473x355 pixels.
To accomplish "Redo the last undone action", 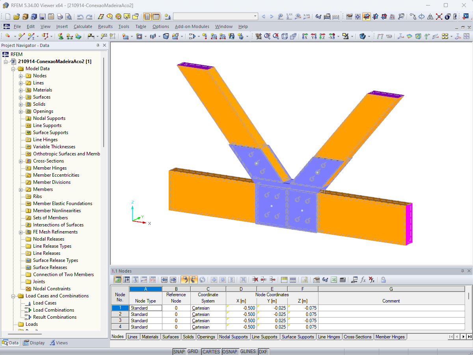I will point(89,17).
